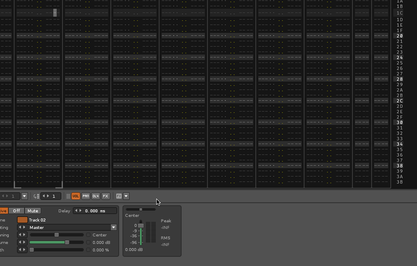Click the greyed FX icon beside the dropdown
The height and width of the screenshot is (266, 417).
pos(119,196)
